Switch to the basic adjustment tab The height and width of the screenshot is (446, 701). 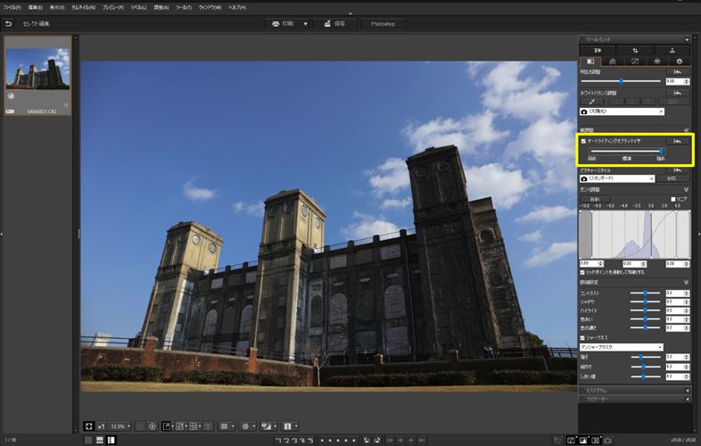click(590, 62)
